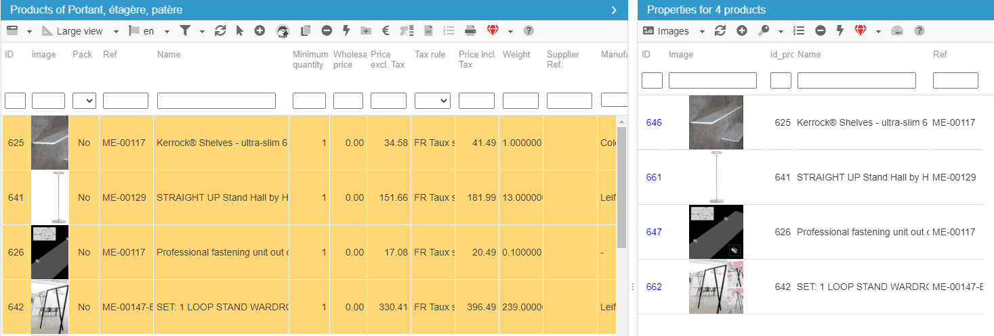Click the Name filter field in products grid

[216, 101]
